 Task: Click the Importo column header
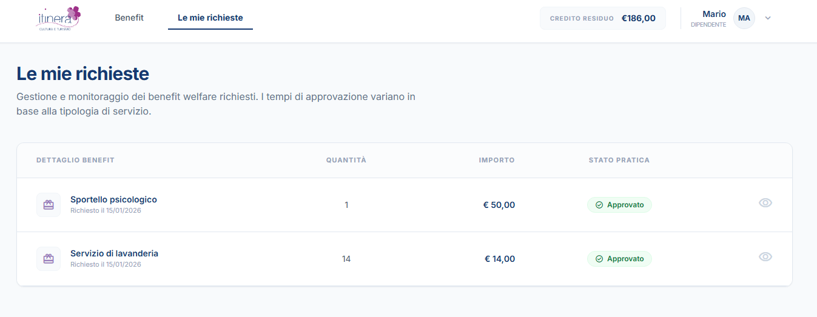[x=496, y=160]
